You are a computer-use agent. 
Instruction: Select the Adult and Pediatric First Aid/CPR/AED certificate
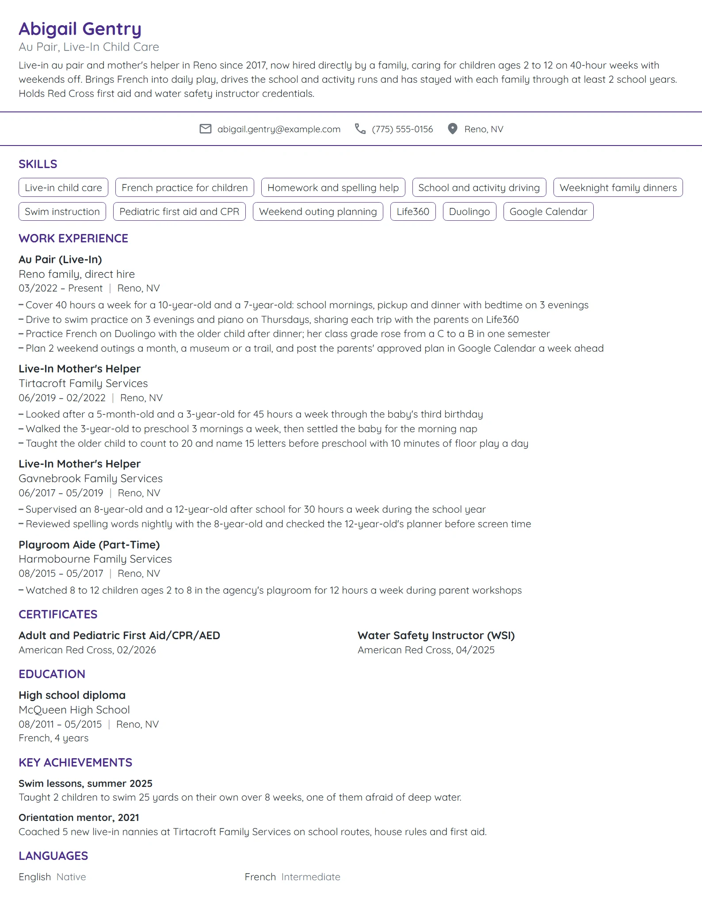tap(119, 636)
